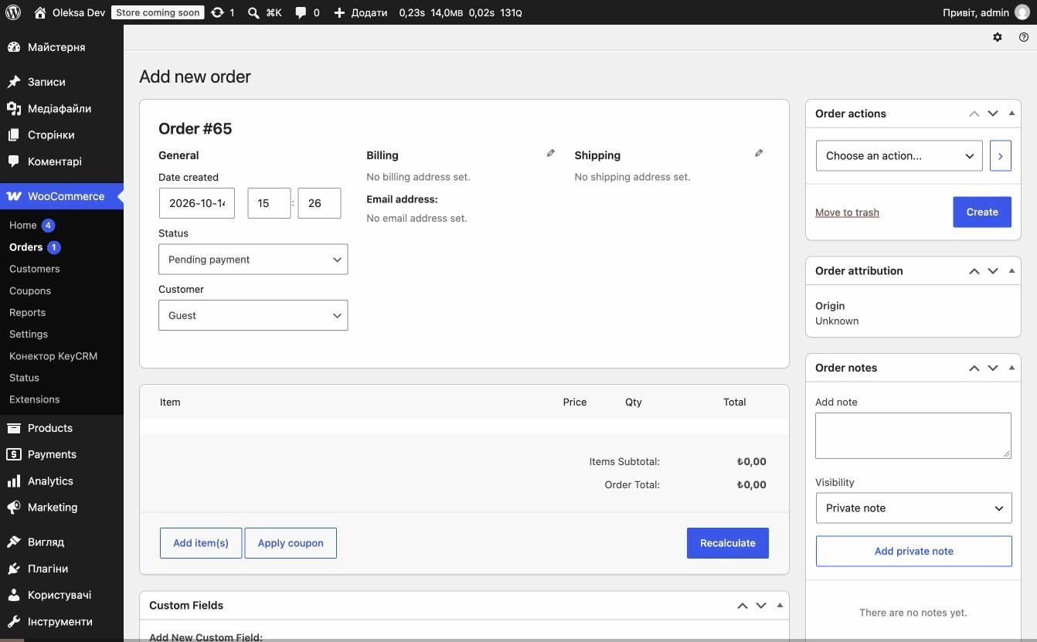Open the comments bubble icon in admin bar
The width and height of the screenshot is (1037, 642).
pos(301,12)
